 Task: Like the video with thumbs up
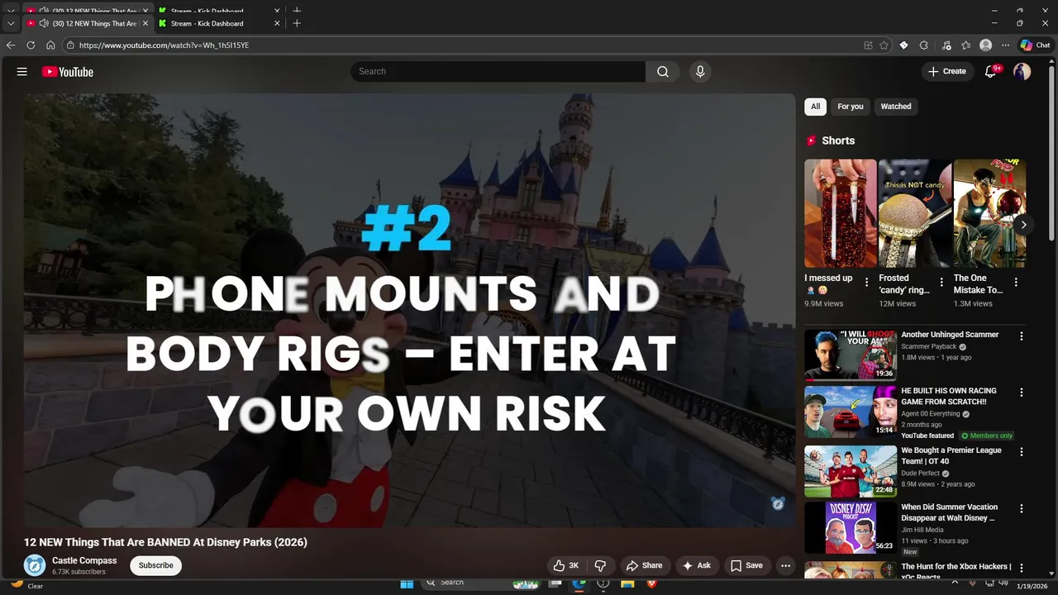567,566
